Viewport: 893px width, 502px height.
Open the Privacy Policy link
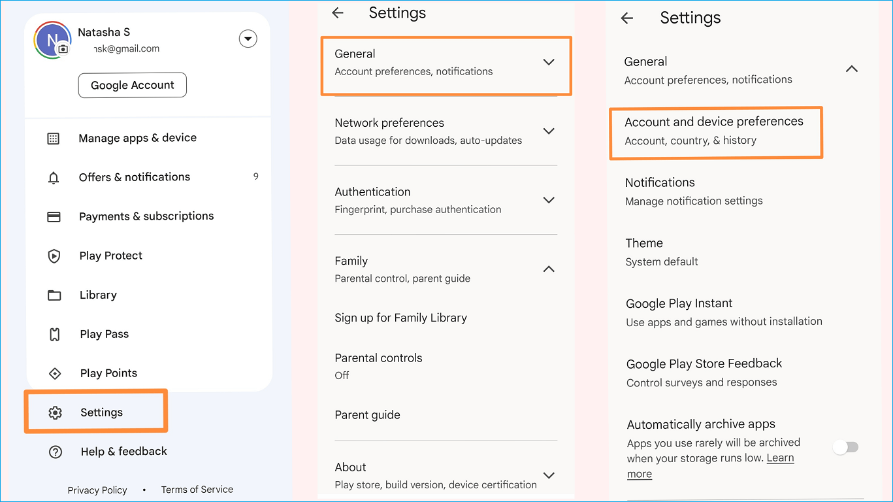point(97,490)
